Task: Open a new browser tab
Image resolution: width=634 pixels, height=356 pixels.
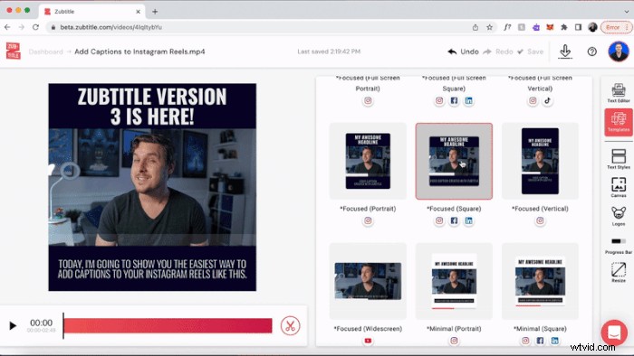Action: coord(155,12)
